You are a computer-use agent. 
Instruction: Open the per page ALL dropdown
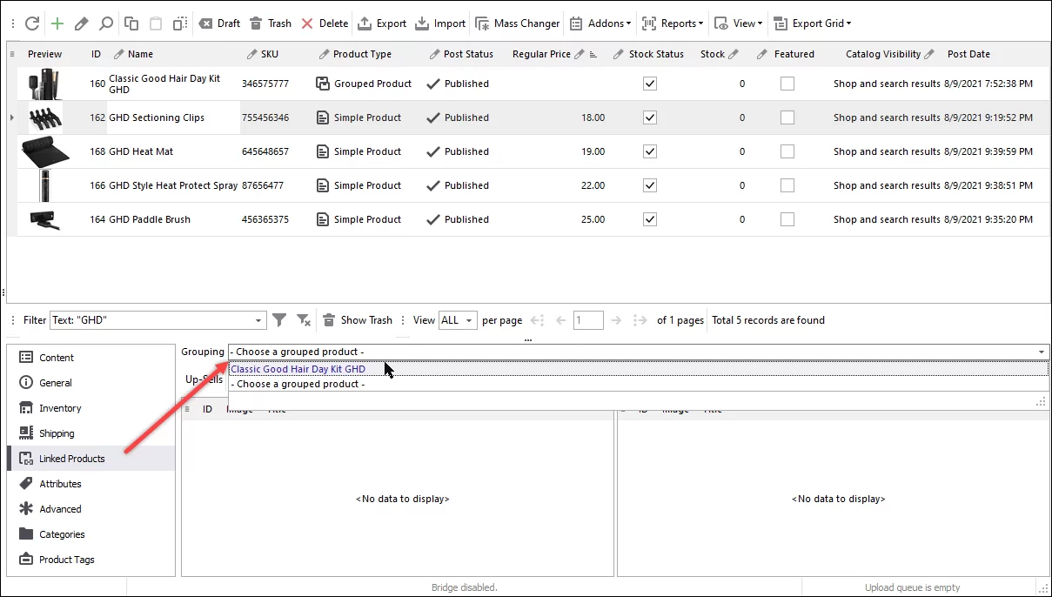point(457,320)
